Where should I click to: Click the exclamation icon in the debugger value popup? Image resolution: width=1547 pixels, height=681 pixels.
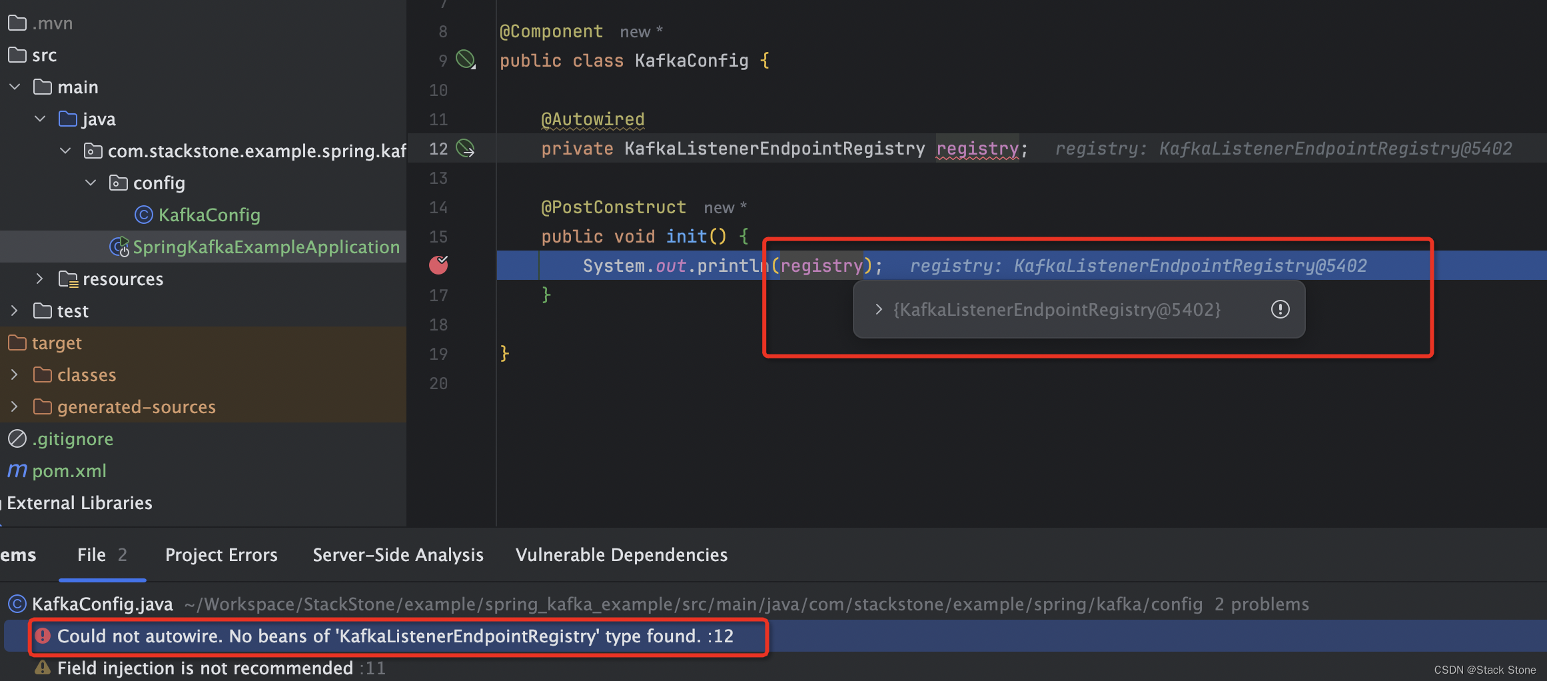1279,309
